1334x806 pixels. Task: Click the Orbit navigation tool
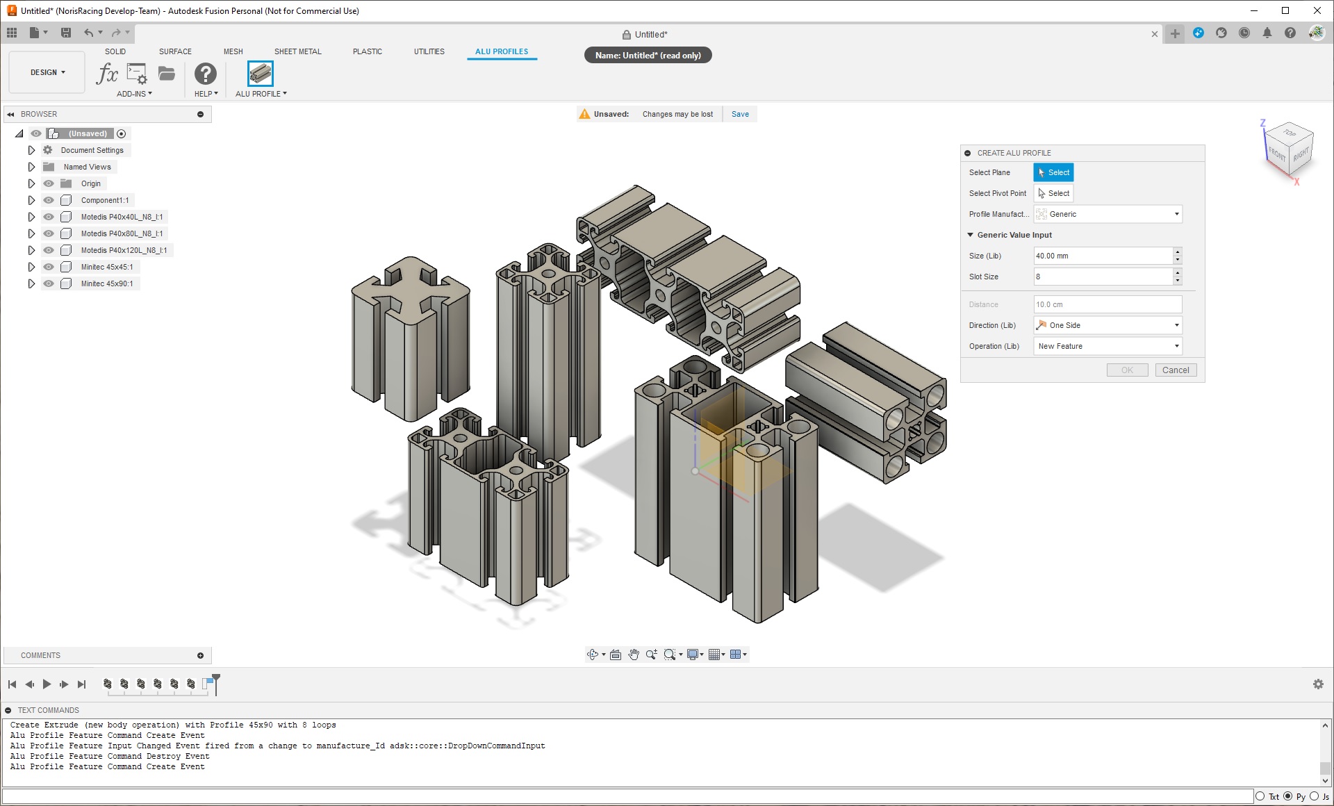(x=593, y=655)
